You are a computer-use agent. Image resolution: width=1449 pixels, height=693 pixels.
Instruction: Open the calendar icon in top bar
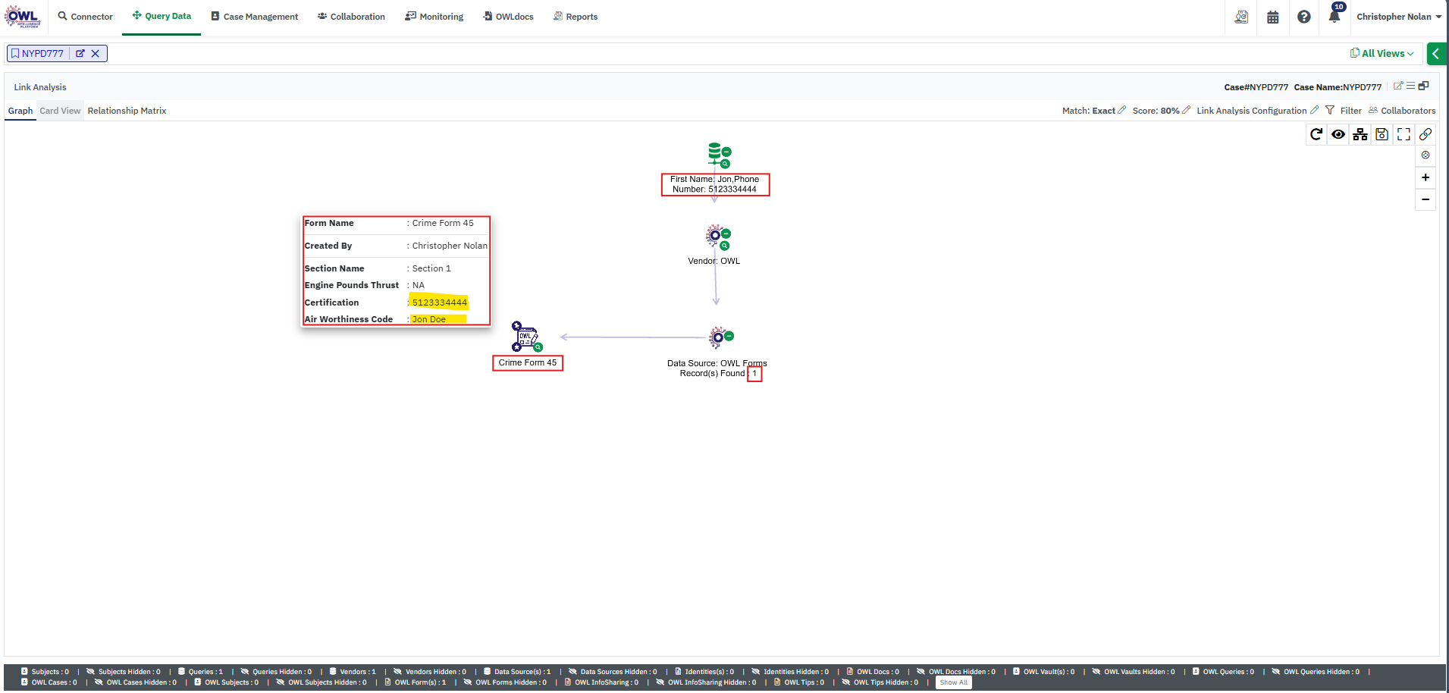pyautogui.click(x=1273, y=17)
